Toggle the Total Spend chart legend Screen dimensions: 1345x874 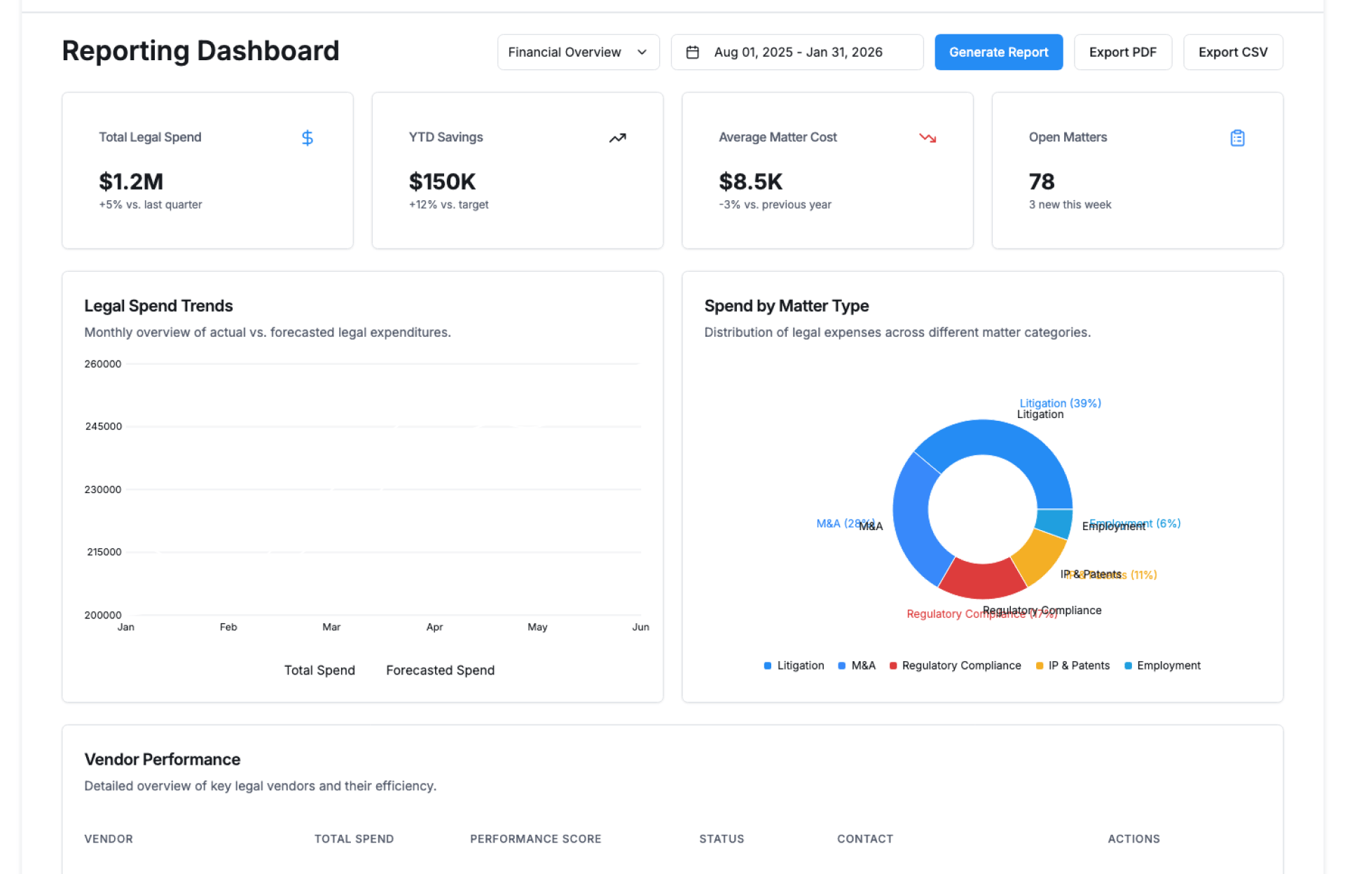click(319, 670)
